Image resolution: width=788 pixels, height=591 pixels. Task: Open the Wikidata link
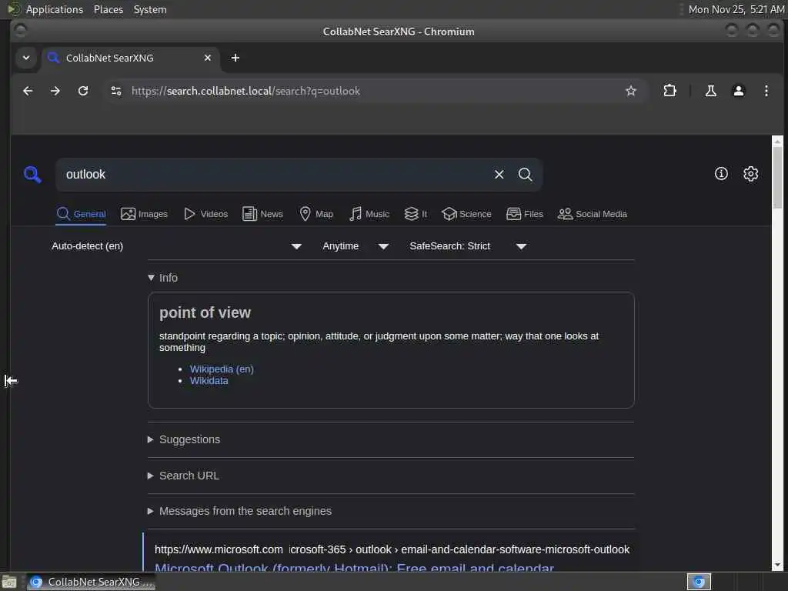[209, 381]
